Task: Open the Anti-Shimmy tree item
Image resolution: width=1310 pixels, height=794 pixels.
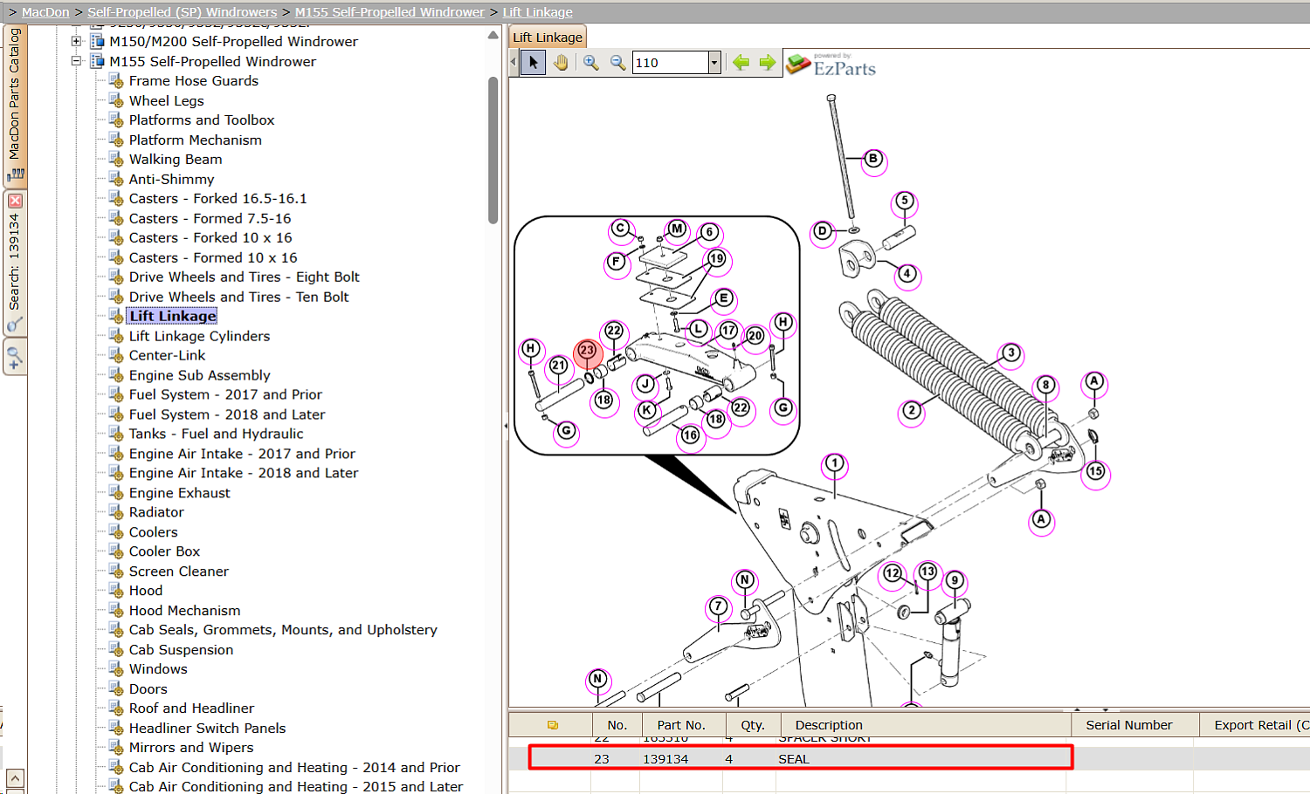Action: [x=171, y=179]
